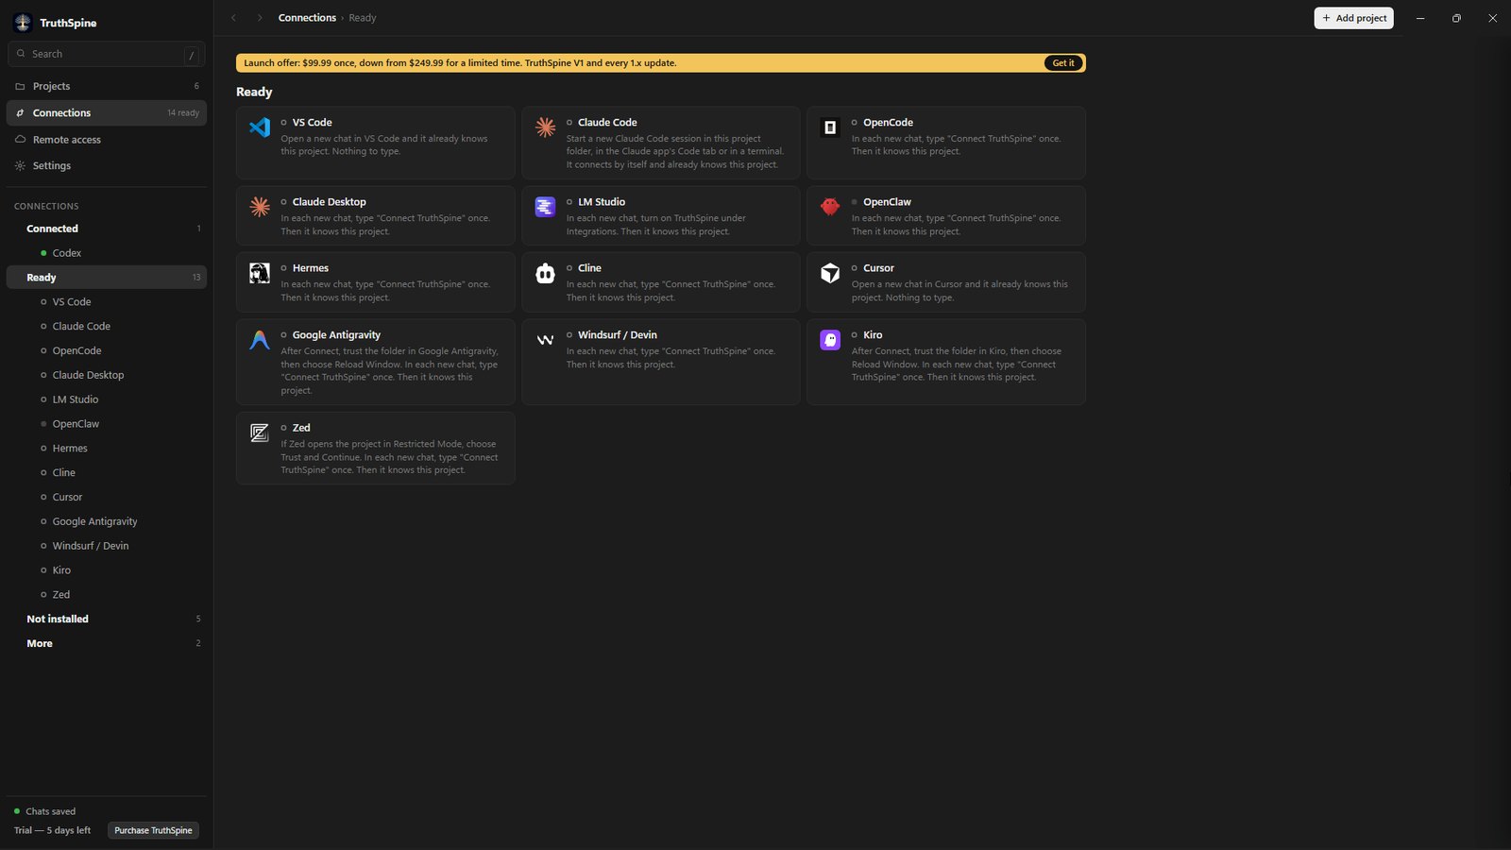Click the Trial — 5 days left text
Viewport: 1511px width, 850px height.
[x=53, y=830]
